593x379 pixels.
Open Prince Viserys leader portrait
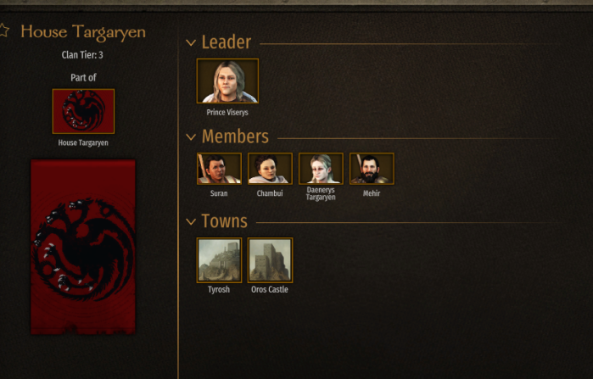(x=227, y=81)
